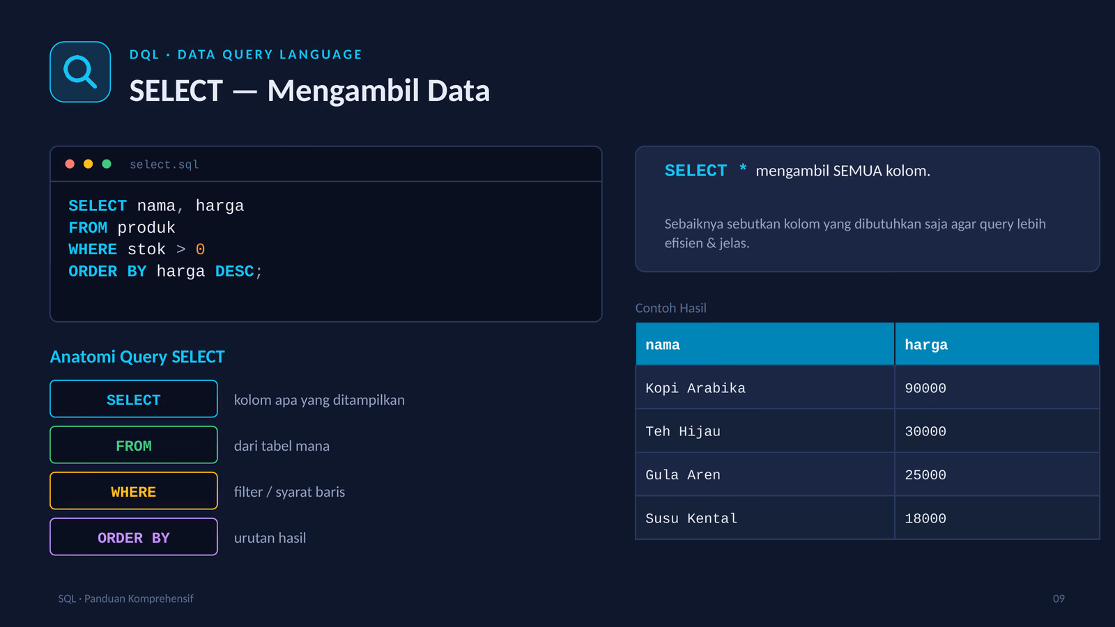The image size is (1115, 627).
Task: Click the ORDER BY anatomy box
Action: (134, 537)
